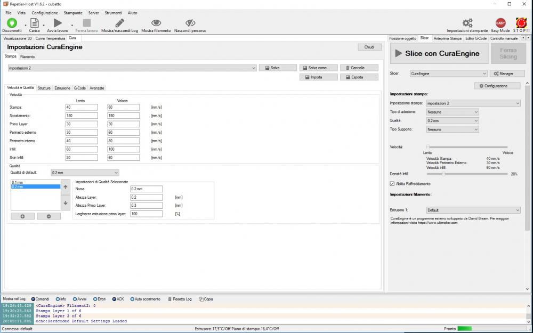Click the Mostra filamento eye icon
The width and height of the screenshot is (533, 333).
click(156, 23)
